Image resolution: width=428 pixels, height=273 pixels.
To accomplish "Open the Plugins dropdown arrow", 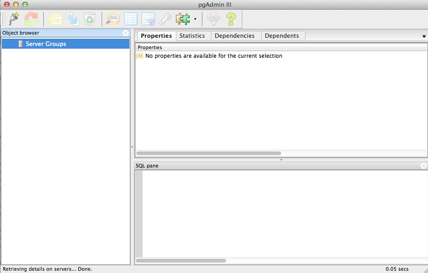I will (x=195, y=19).
